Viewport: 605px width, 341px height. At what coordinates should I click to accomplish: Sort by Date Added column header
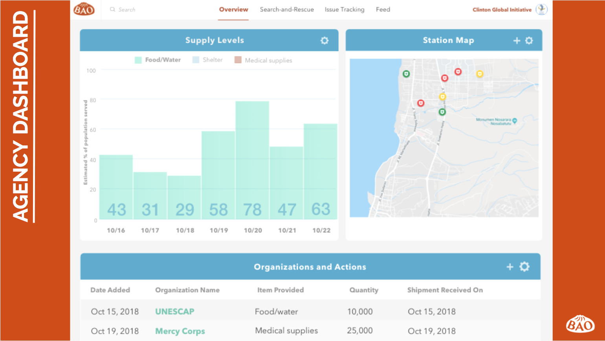(x=110, y=290)
